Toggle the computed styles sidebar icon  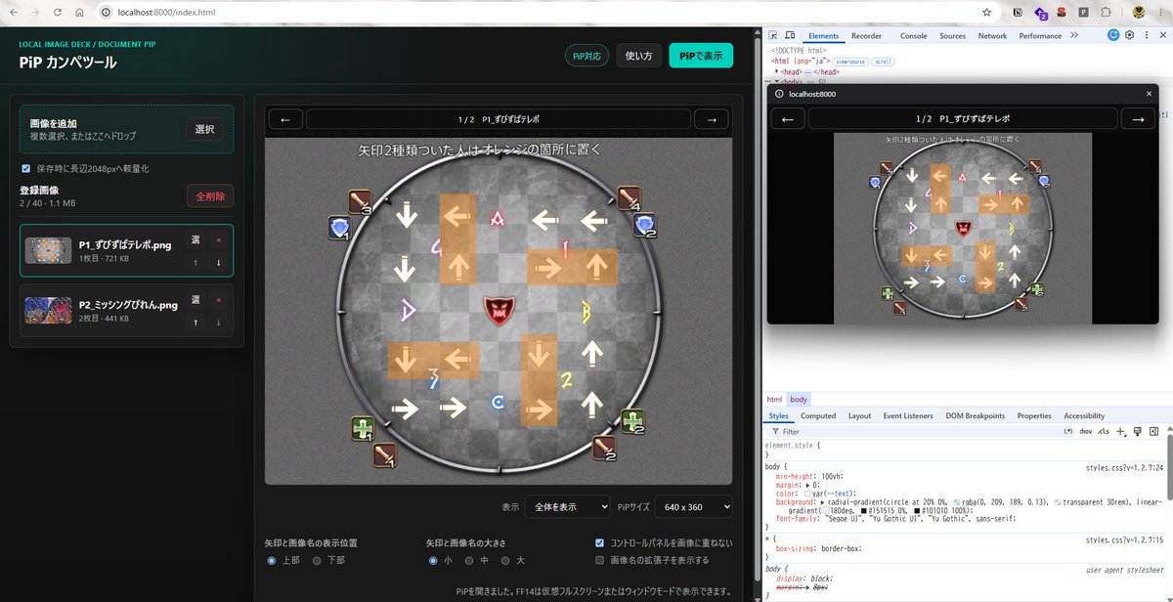[1154, 431]
